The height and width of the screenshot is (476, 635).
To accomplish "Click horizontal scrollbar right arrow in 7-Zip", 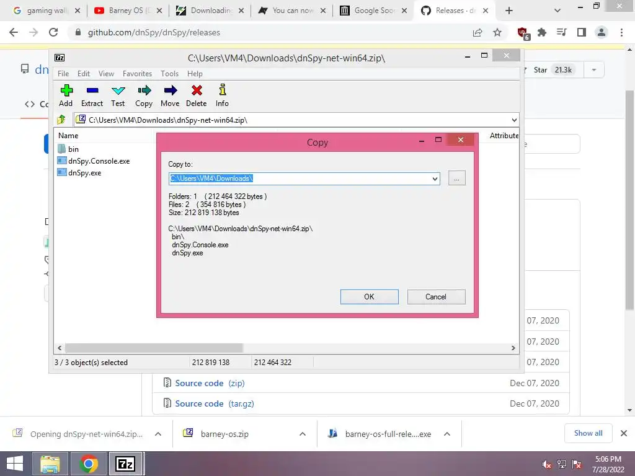I will [x=513, y=348].
